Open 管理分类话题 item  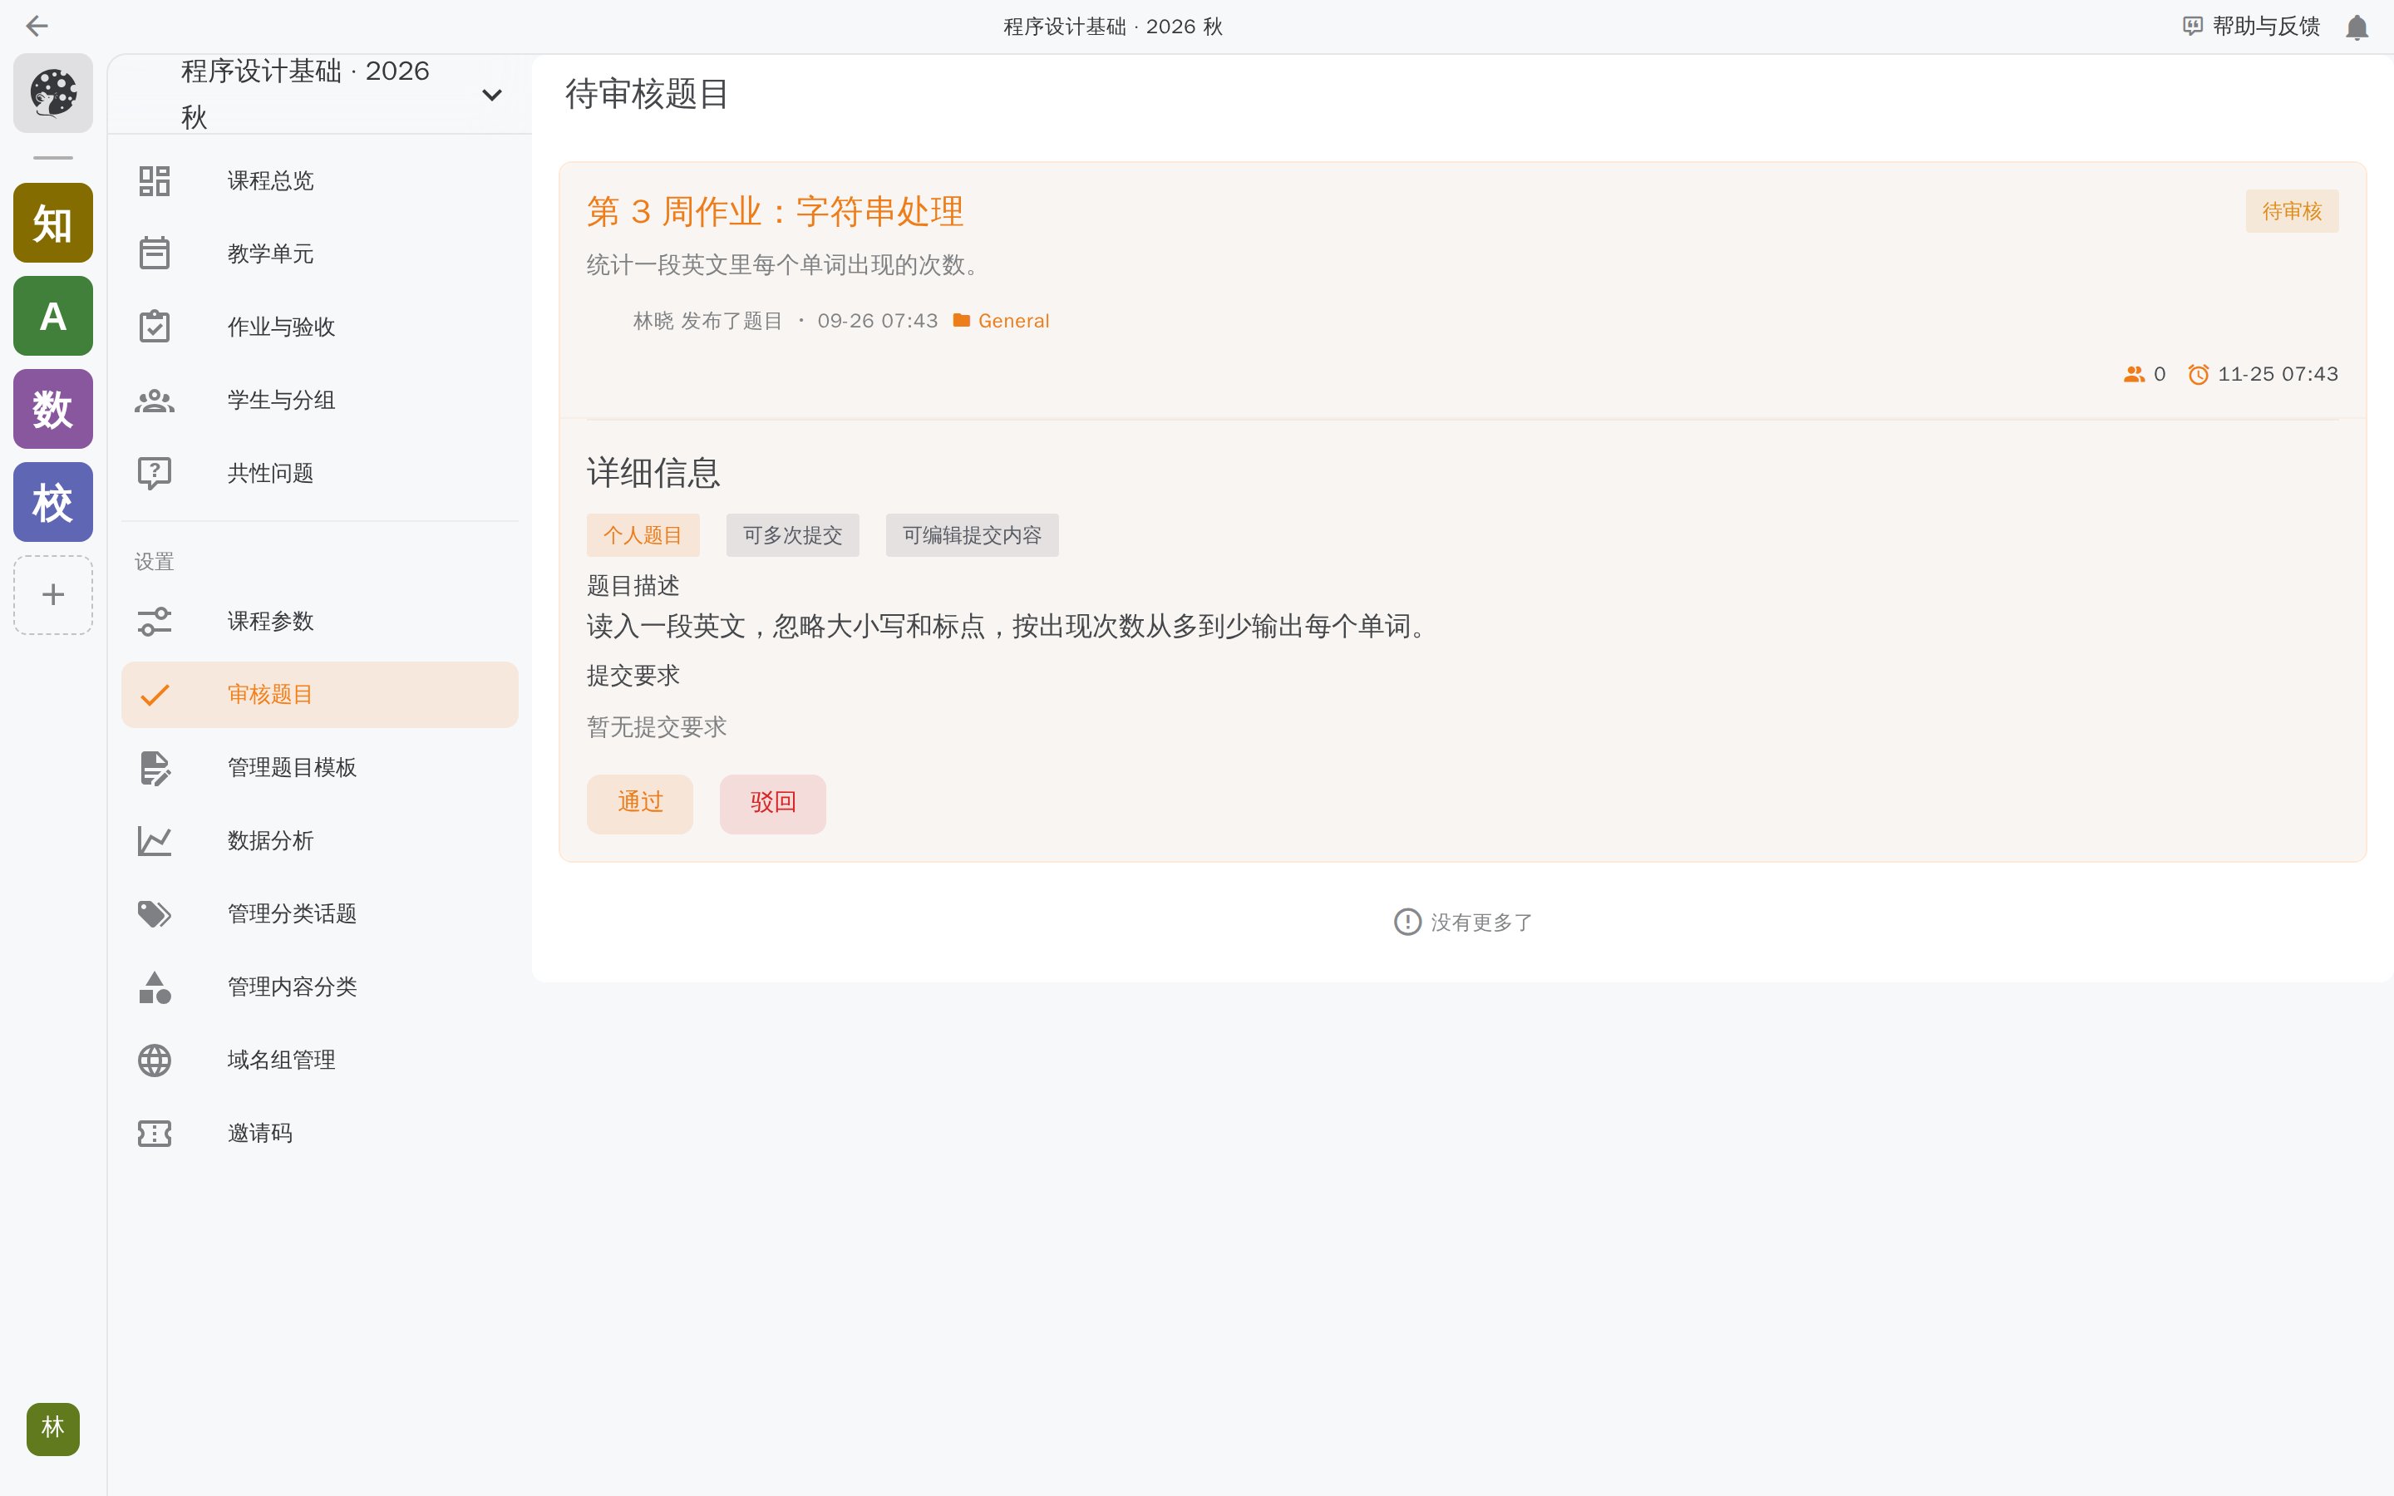point(319,914)
